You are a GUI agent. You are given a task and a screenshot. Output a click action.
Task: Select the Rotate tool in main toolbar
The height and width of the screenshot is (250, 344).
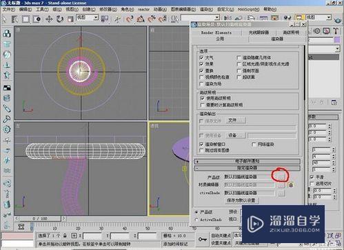pyautogui.click(x=60, y=19)
